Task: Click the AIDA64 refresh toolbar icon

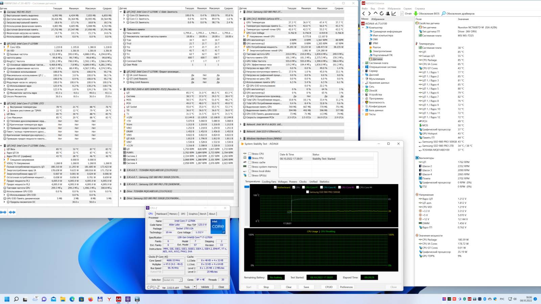Action: click(381, 14)
